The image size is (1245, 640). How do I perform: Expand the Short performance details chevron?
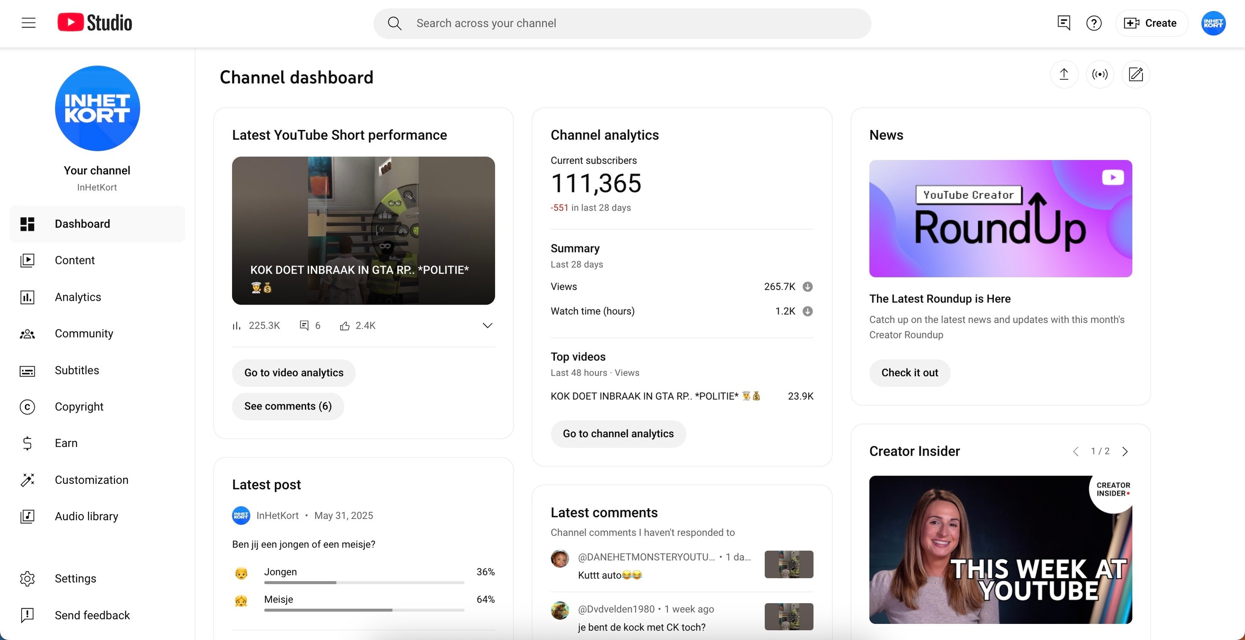pos(487,325)
